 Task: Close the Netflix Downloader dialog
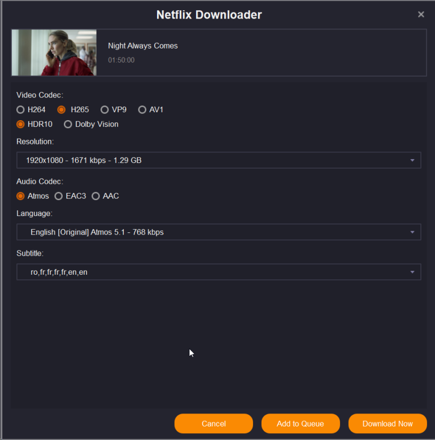pos(421,14)
